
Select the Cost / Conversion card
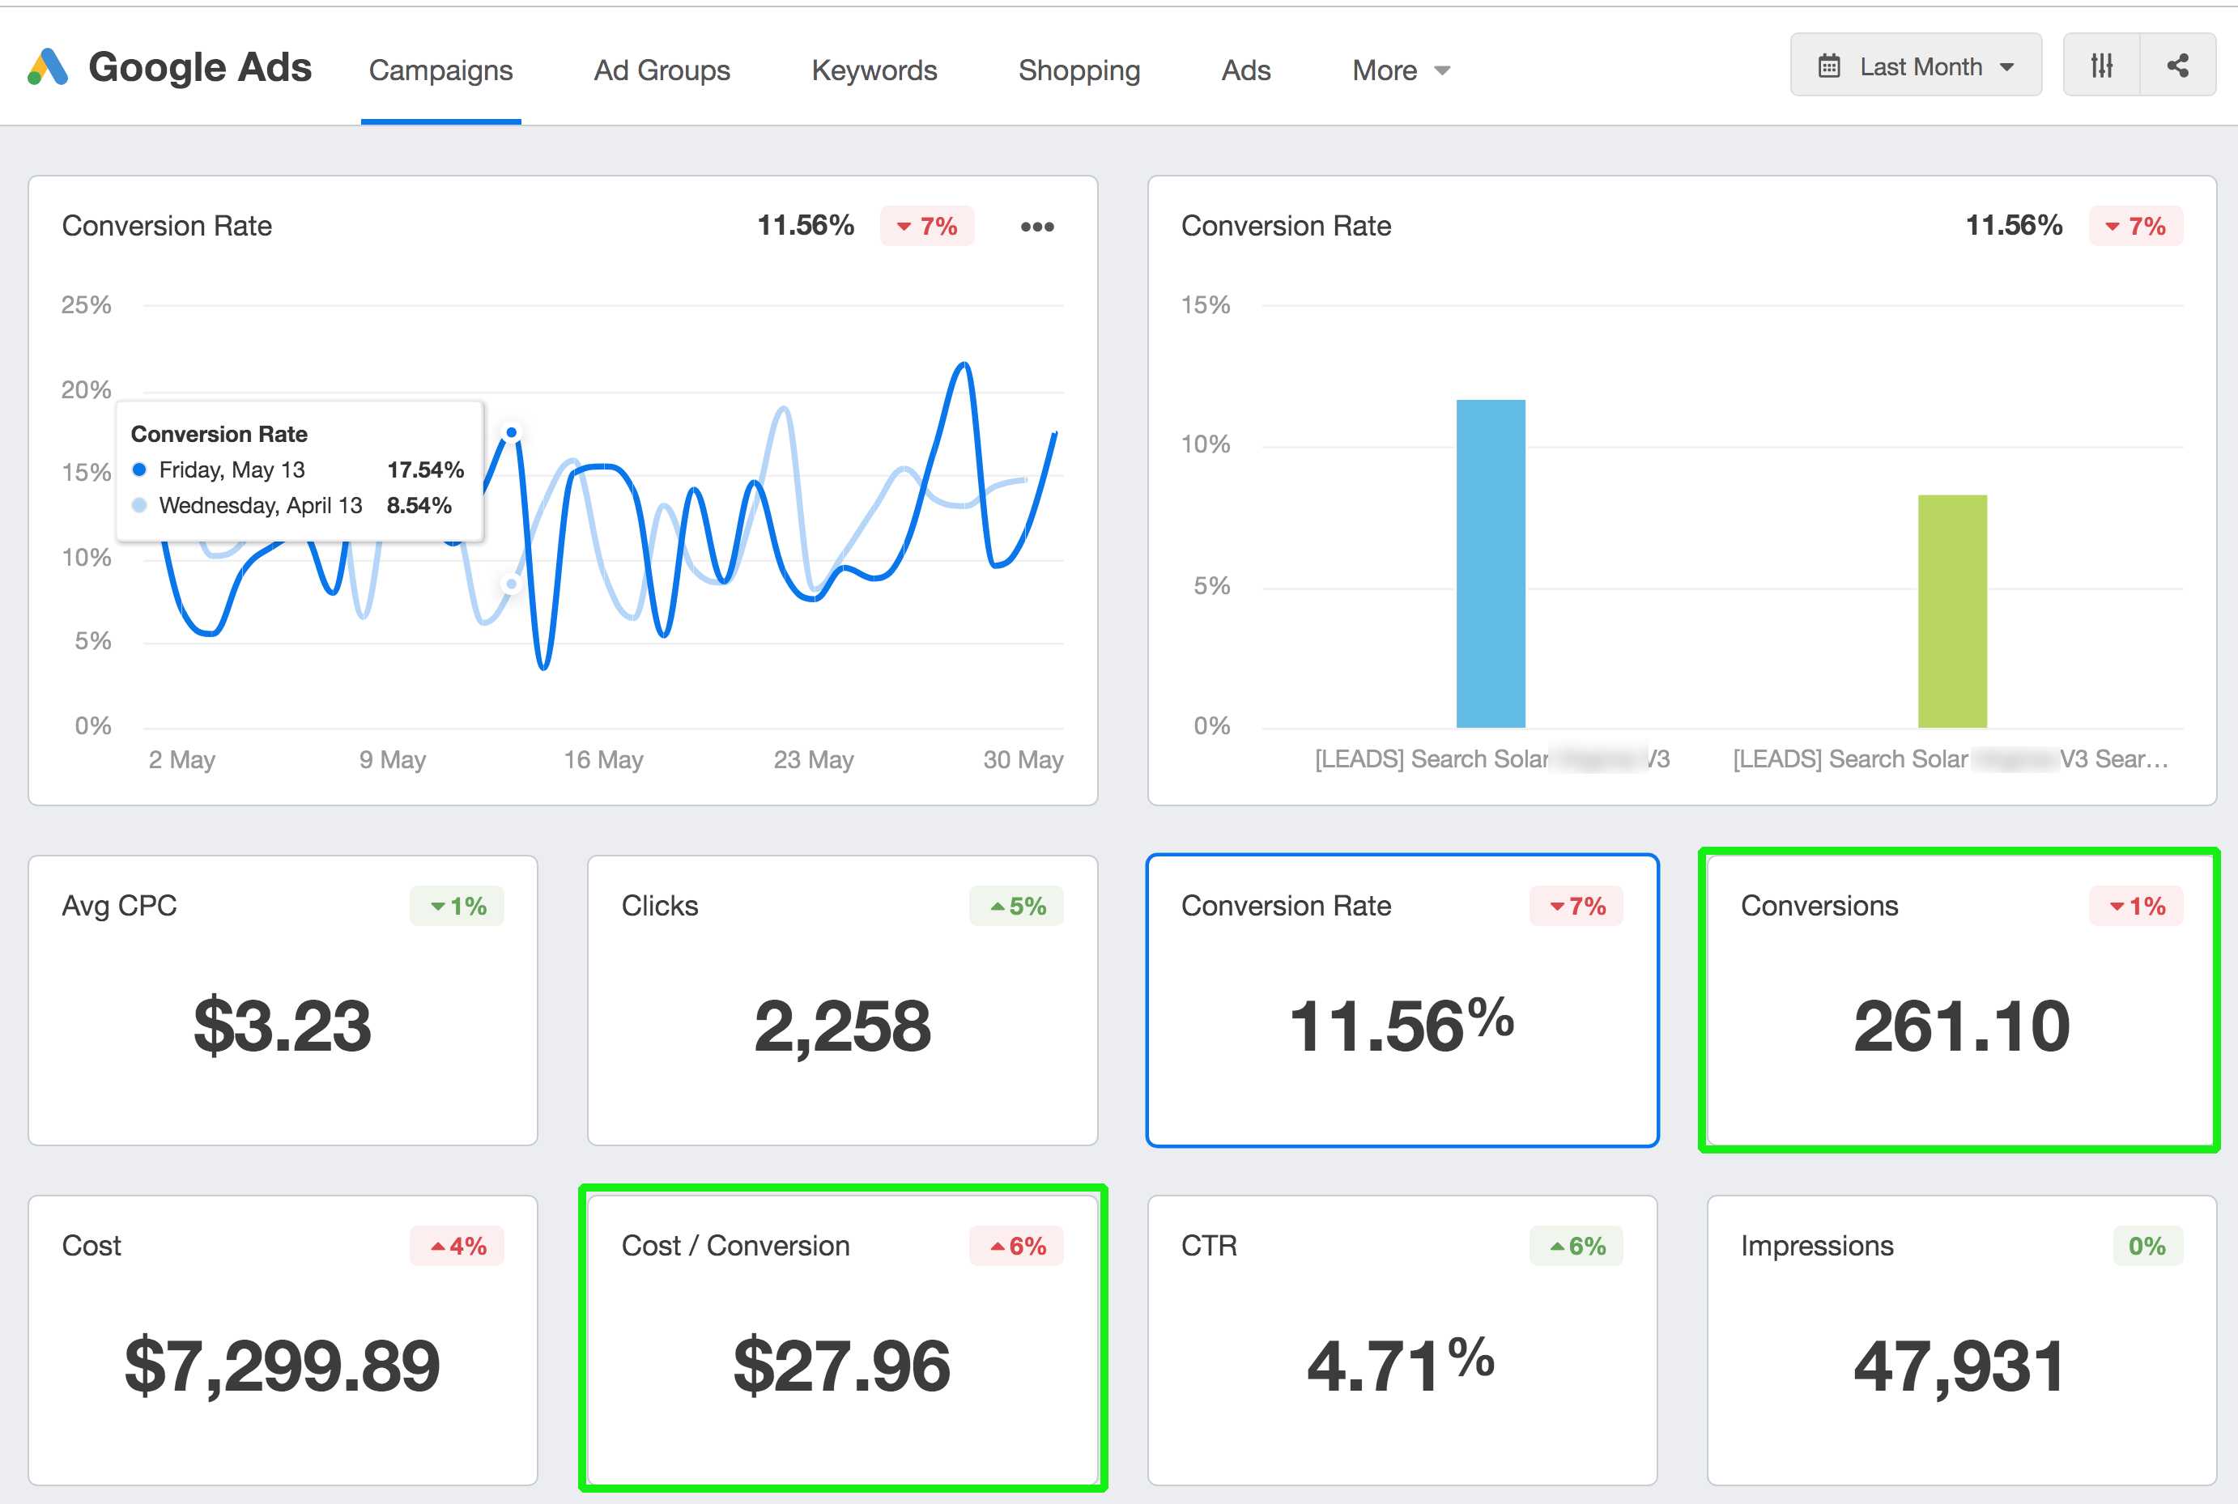[x=842, y=1340]
